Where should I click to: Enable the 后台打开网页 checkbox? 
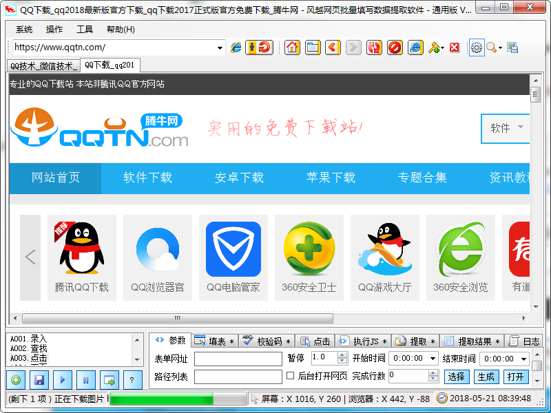[x=290, y=376]
